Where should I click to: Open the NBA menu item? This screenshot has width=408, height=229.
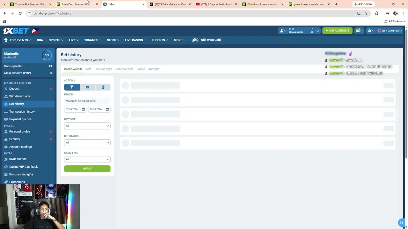pyautogui.click(x=40, y=40)
